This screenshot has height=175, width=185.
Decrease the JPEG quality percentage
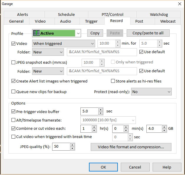tap(72, 148)
